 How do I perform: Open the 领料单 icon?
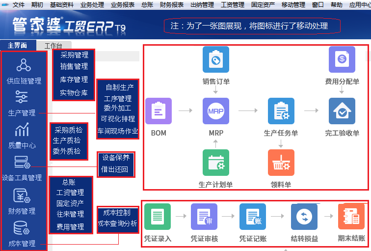coord(281,163)
